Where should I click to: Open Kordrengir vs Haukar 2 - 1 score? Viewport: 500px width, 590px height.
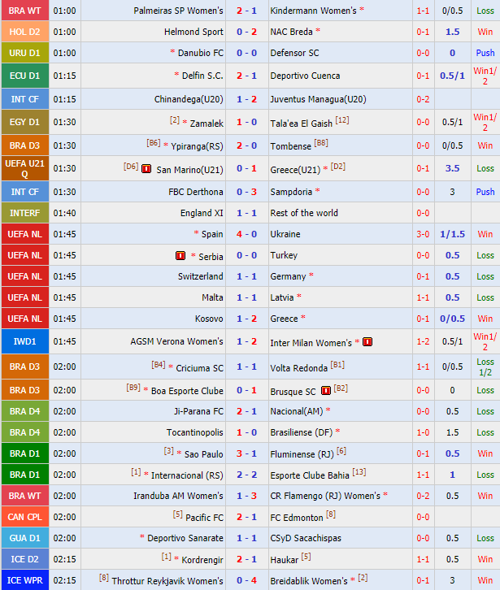point(246,559)
